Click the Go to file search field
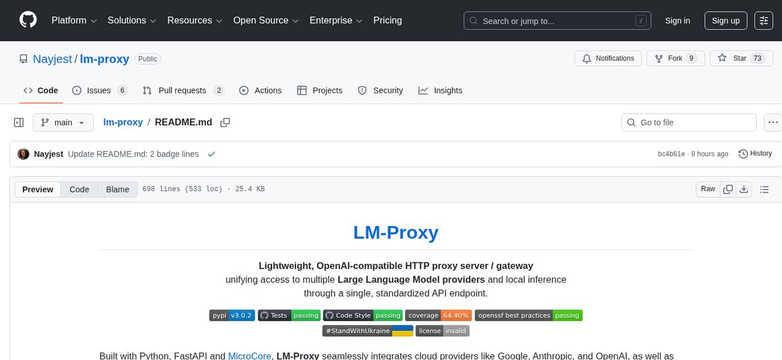 pos(688,122)
